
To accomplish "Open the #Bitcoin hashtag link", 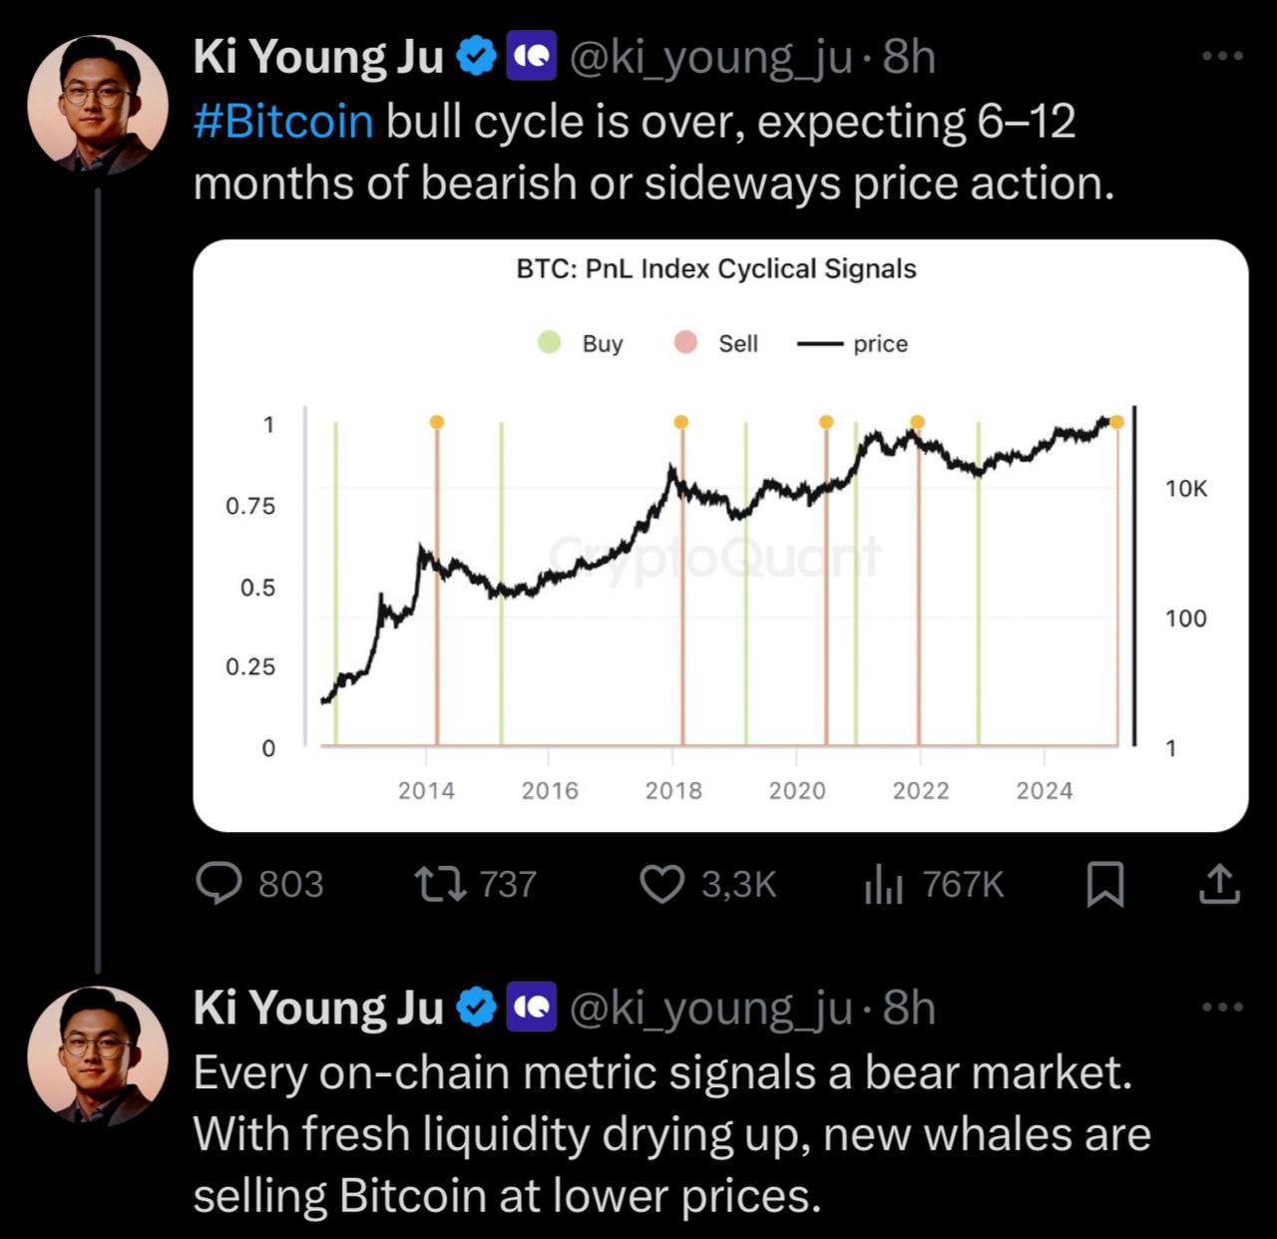I will click(283, 122).
